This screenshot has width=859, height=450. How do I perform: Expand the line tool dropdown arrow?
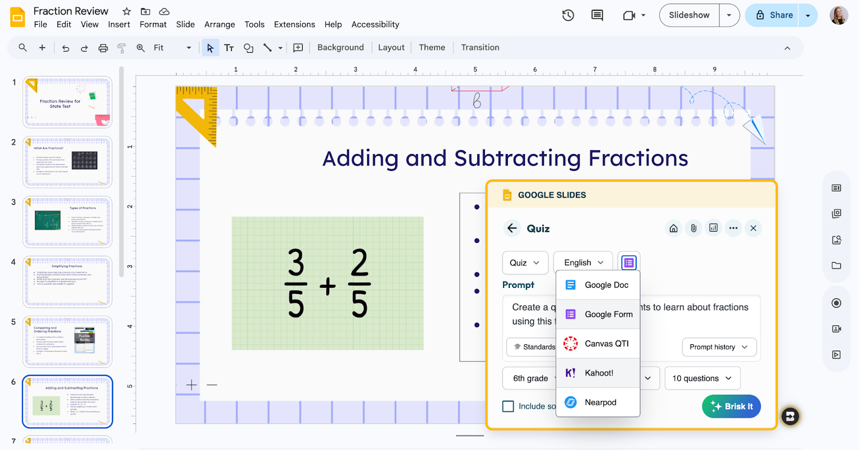coord(280,48)
